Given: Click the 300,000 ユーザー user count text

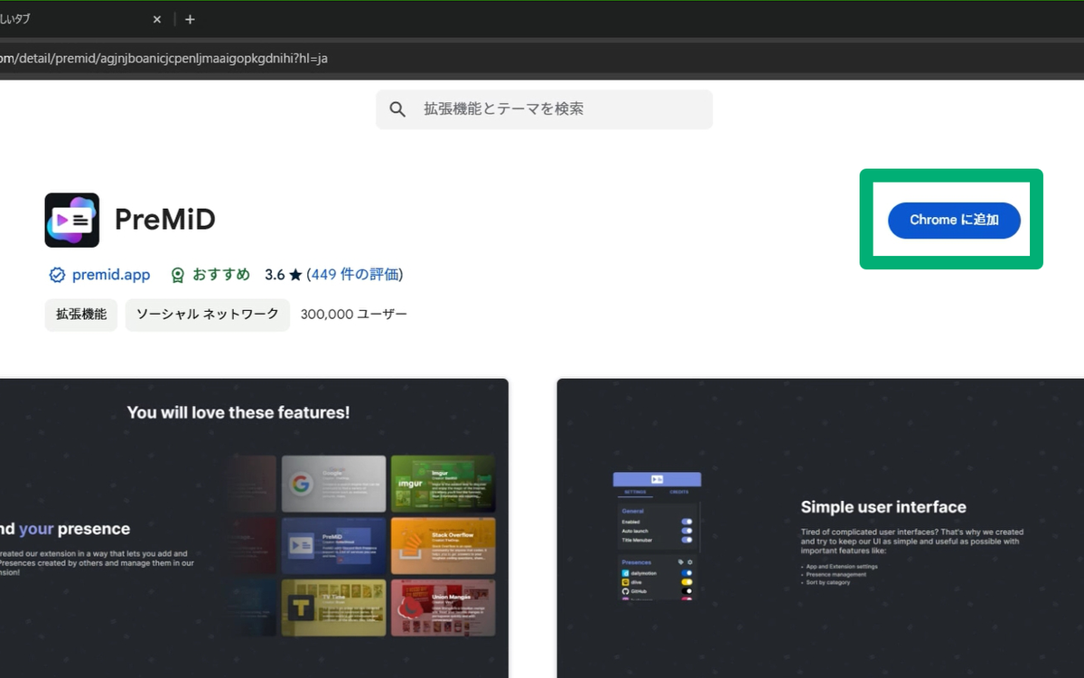Looking at the screenshot, I should [x=354, y=315].
